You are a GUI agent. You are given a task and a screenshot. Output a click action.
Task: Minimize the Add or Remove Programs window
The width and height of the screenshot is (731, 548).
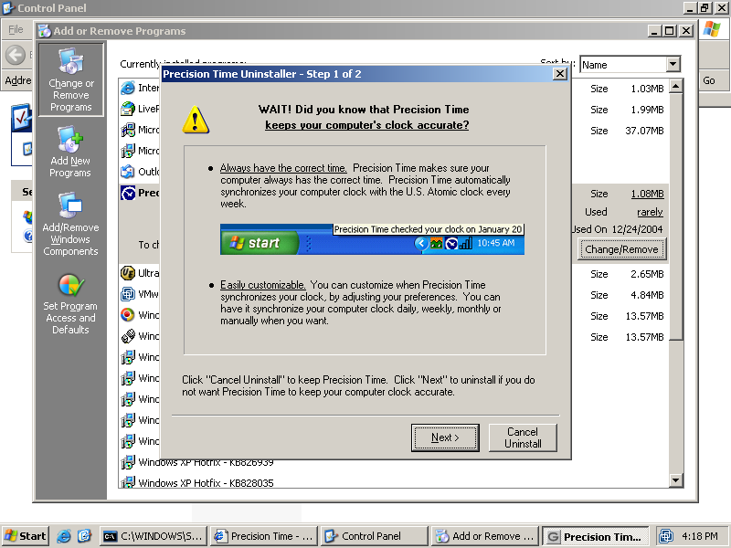click(654, 31)
